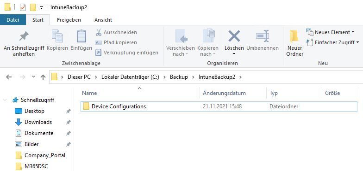This screenshot has width=363, height=171.
Task: Open the Einfacher Zugriff dropdown
Action: [x=332, y=42]
